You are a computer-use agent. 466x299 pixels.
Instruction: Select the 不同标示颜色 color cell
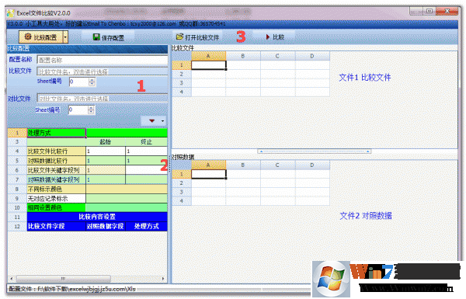coord(127,189)
